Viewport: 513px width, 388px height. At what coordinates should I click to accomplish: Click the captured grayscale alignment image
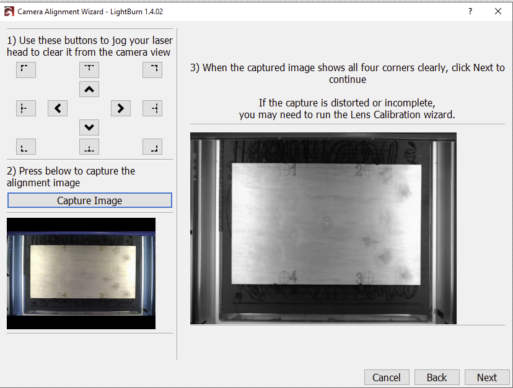323,228
